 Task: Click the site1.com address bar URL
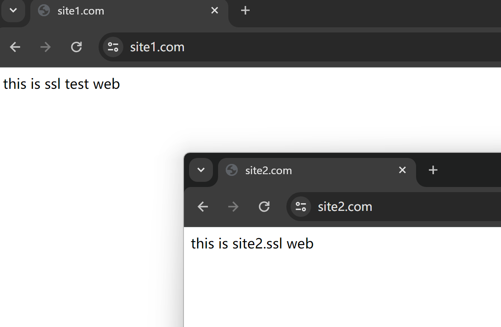[157, 47]
